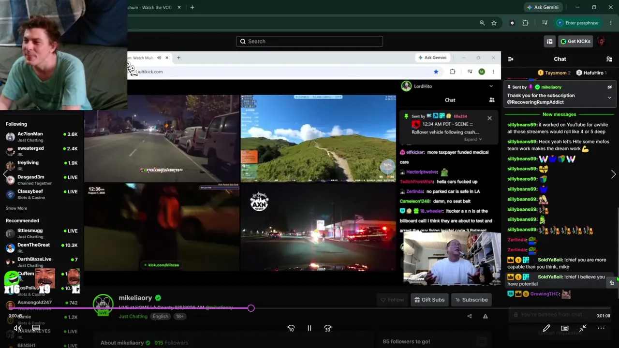
Task: Bookmark this page with the star icon
Action: [x=494, y=23]
